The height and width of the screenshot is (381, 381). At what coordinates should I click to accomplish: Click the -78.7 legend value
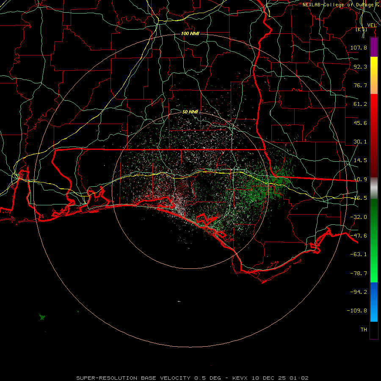click(359, 273)
